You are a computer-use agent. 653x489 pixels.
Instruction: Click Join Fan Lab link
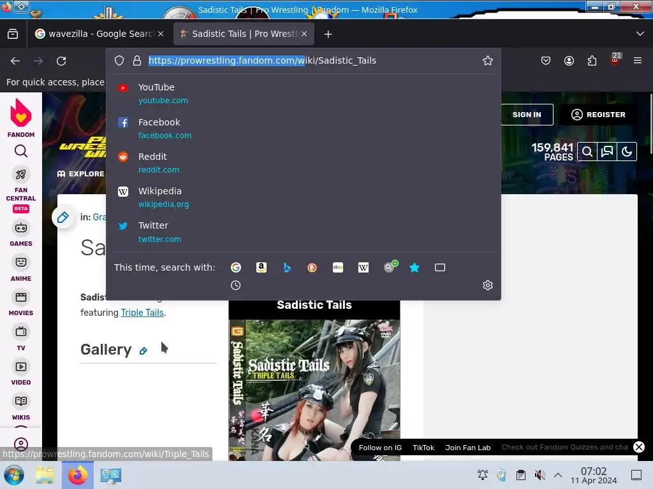pos(467,448)
